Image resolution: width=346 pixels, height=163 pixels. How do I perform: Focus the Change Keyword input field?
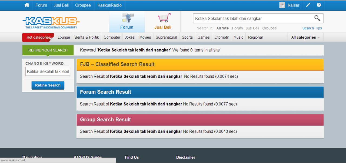coord(48,72)
